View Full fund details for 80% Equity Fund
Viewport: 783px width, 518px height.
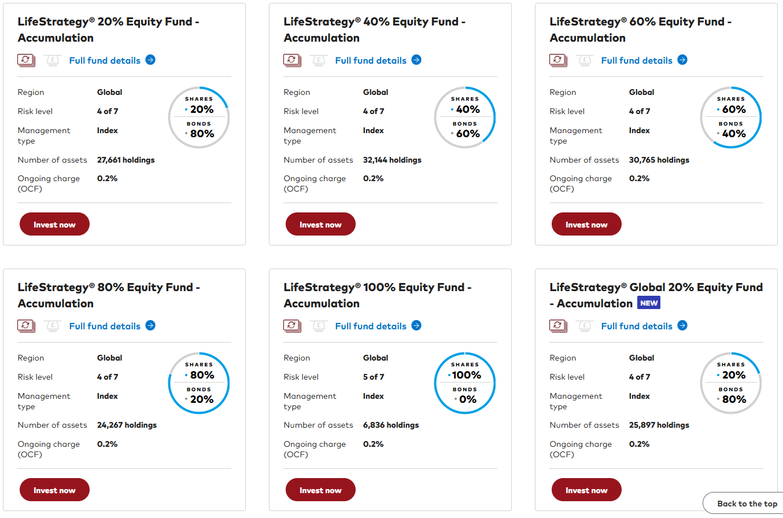(x=105, y=326)
